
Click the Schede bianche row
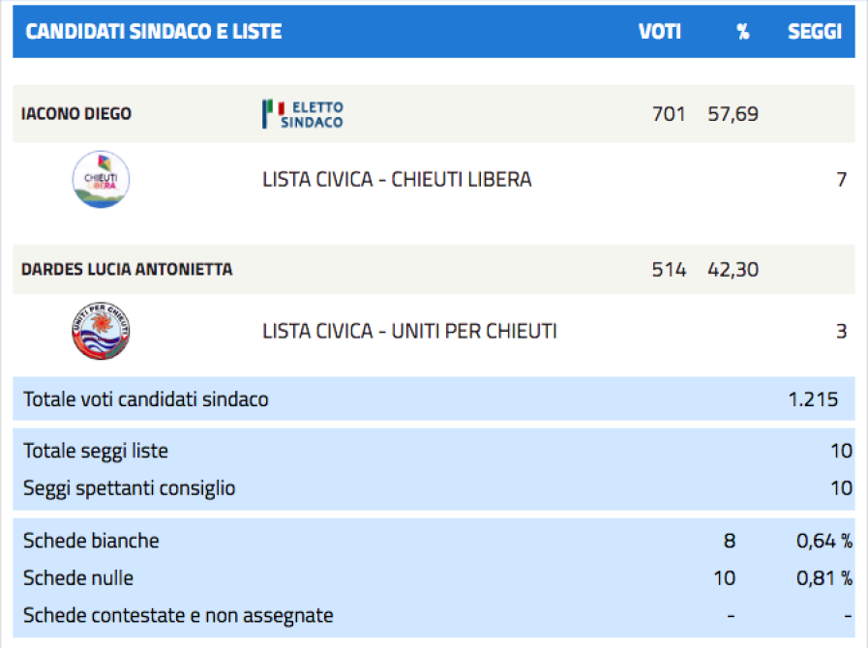click(434, 540)
